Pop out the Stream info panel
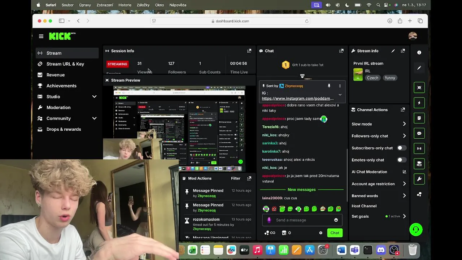 (x=403, y=51)
